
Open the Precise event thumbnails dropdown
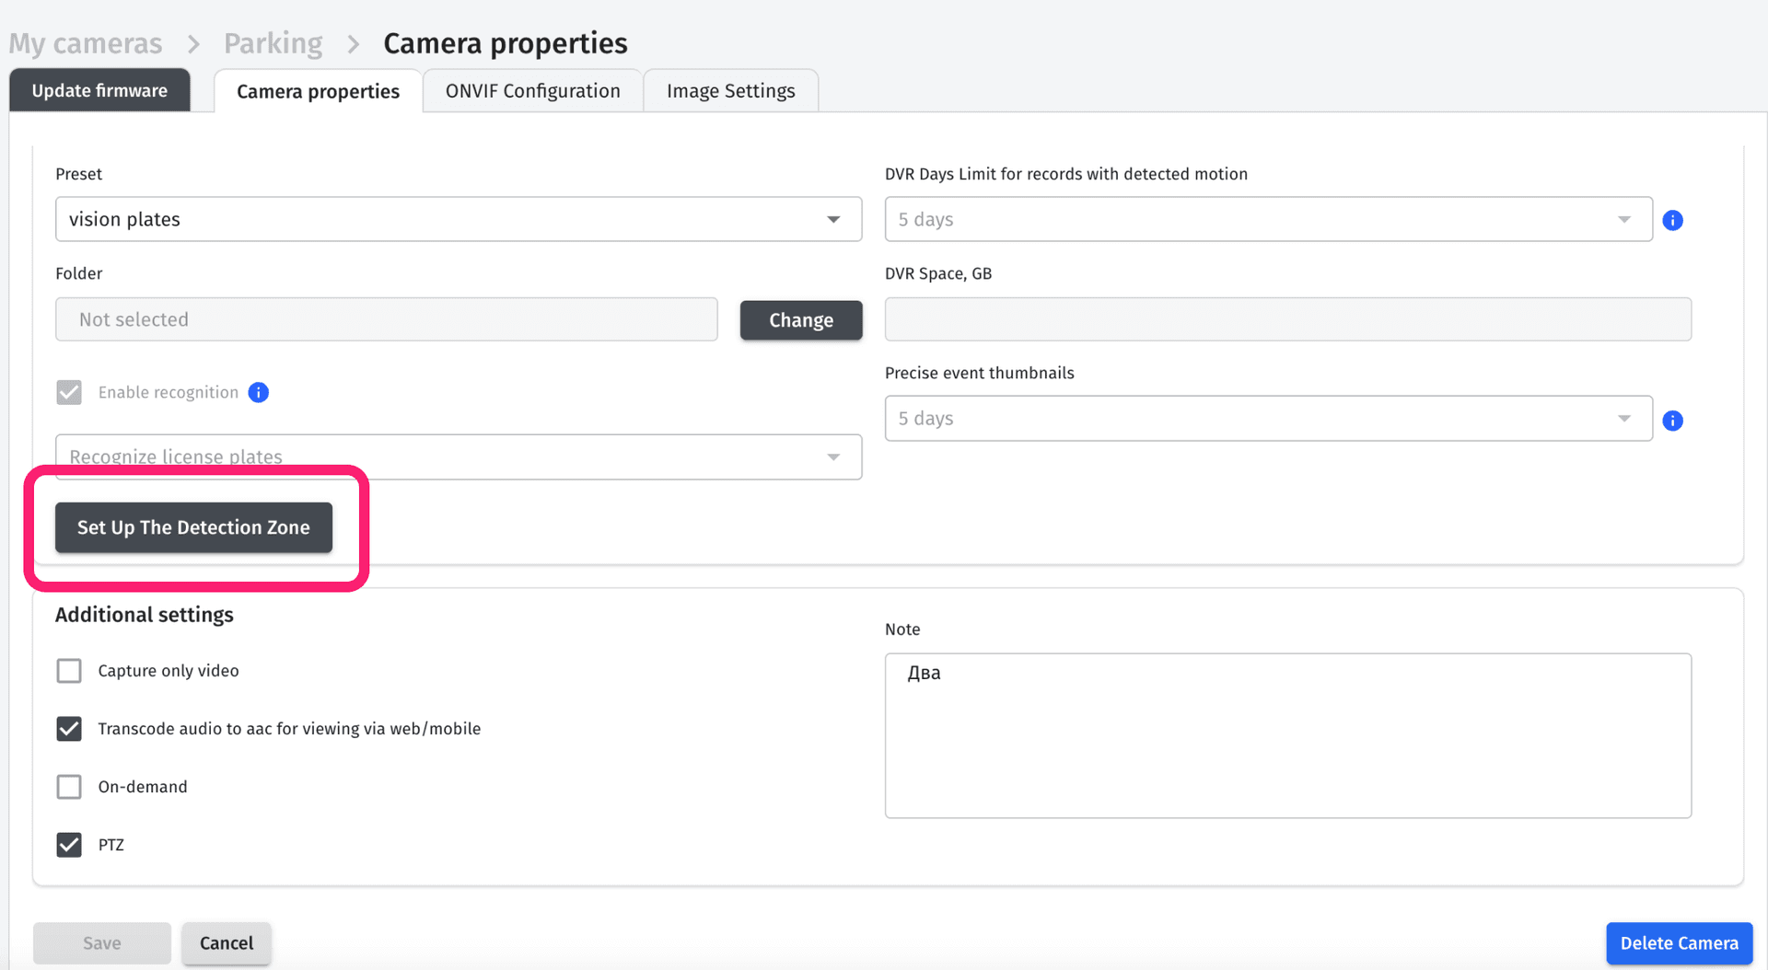1268,419
